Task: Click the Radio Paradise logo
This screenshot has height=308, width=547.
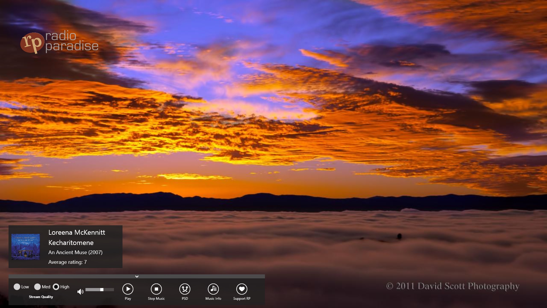Action: click(60, 41)
